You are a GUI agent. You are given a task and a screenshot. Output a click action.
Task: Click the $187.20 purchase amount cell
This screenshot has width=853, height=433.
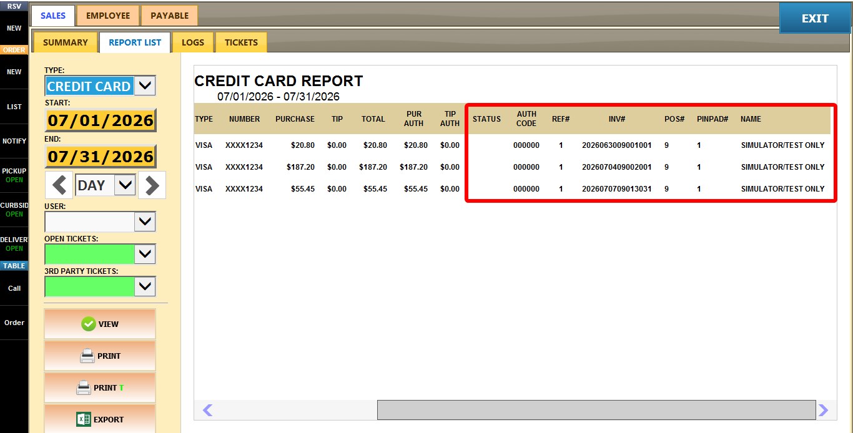[x=300, y=167]
